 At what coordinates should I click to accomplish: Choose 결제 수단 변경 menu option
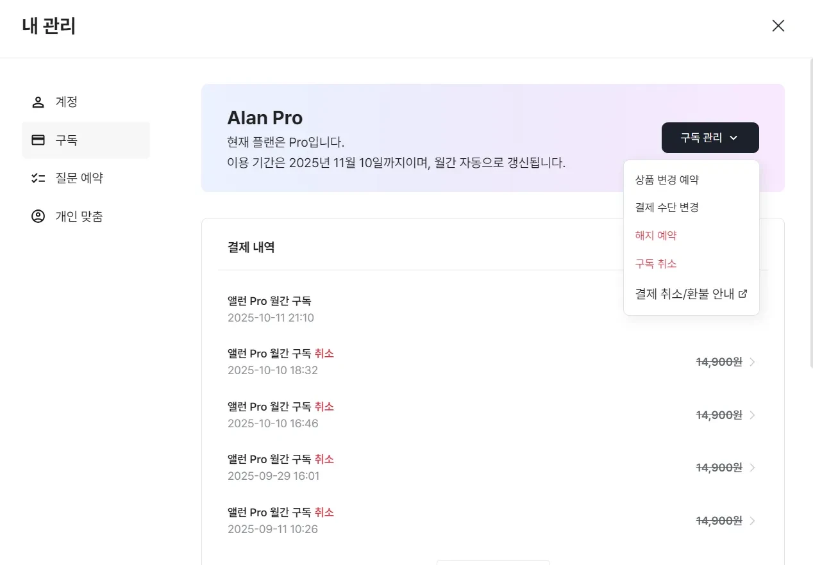point(667,208)
